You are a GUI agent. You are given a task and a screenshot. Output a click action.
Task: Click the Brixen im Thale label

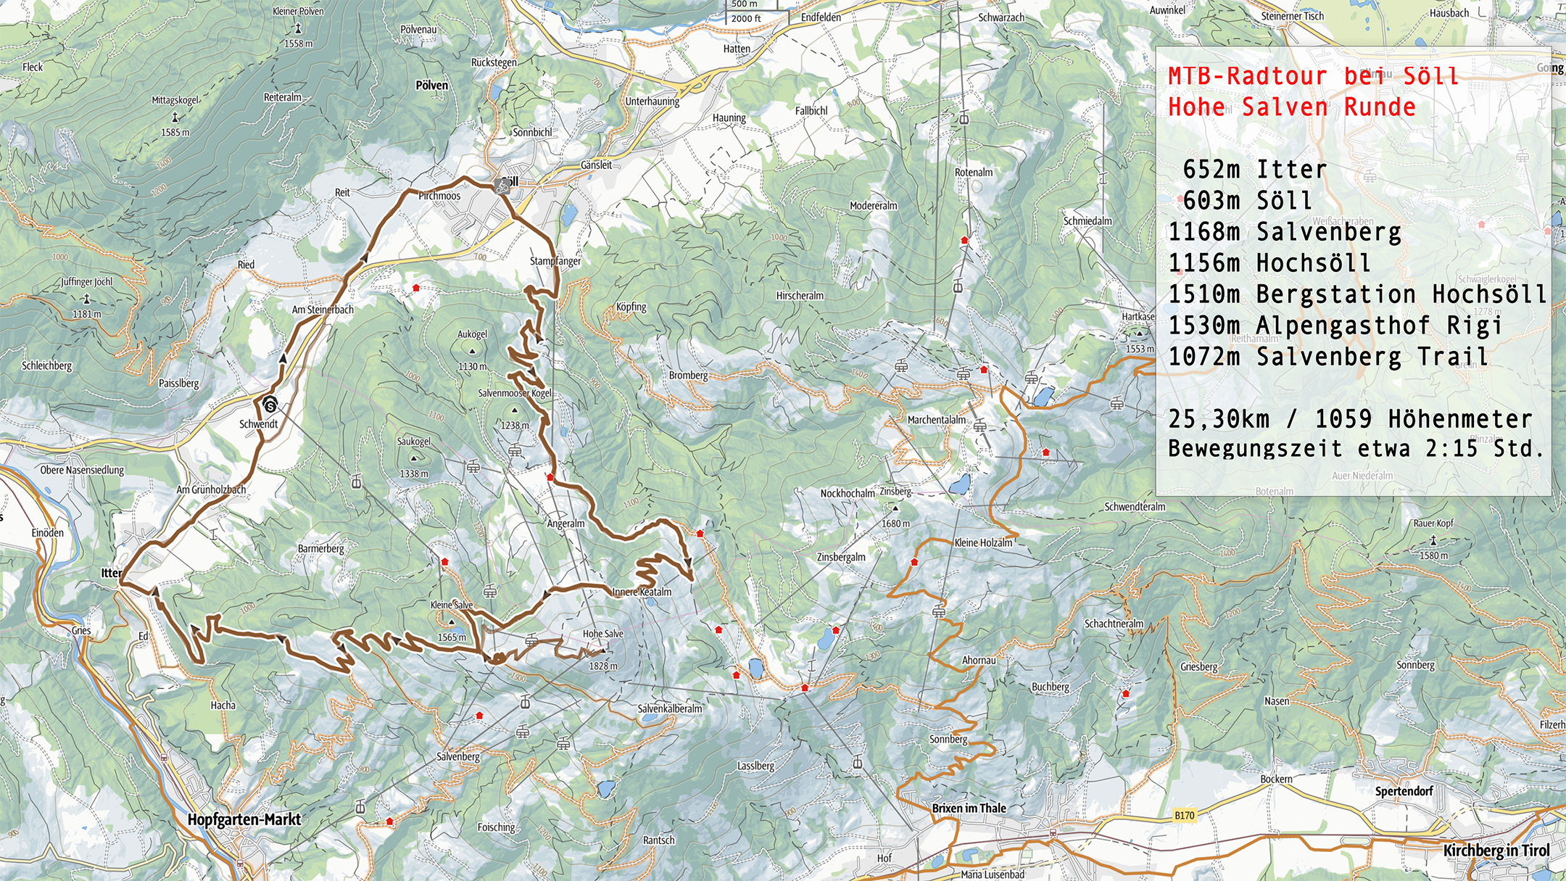pyautogui.click(x=969, y=808)
